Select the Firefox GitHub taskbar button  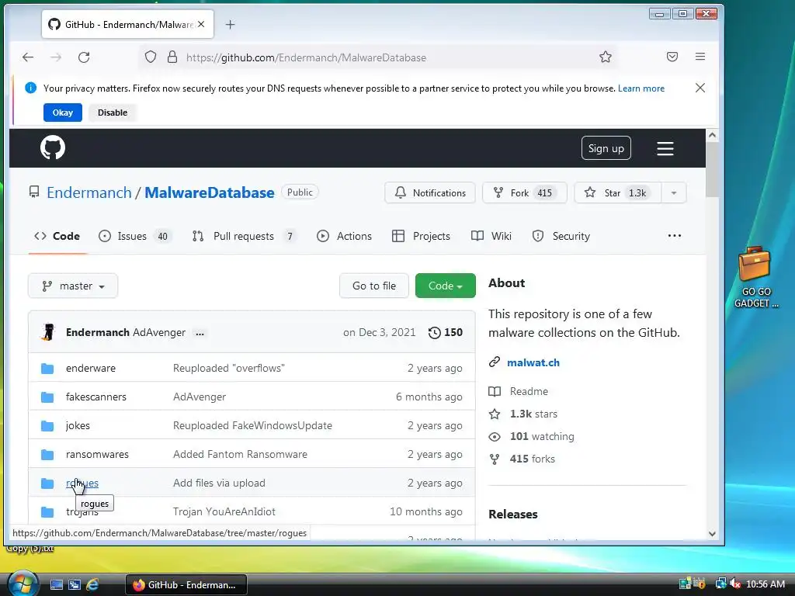pos(186,585)
